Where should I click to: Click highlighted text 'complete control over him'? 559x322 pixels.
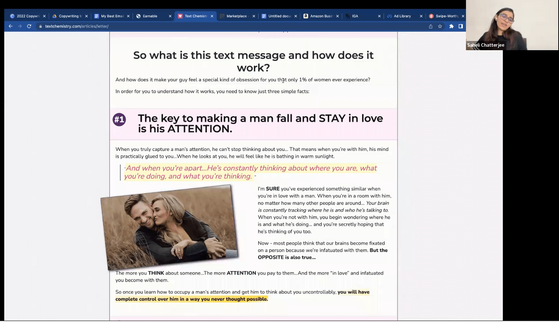[192, 299]
